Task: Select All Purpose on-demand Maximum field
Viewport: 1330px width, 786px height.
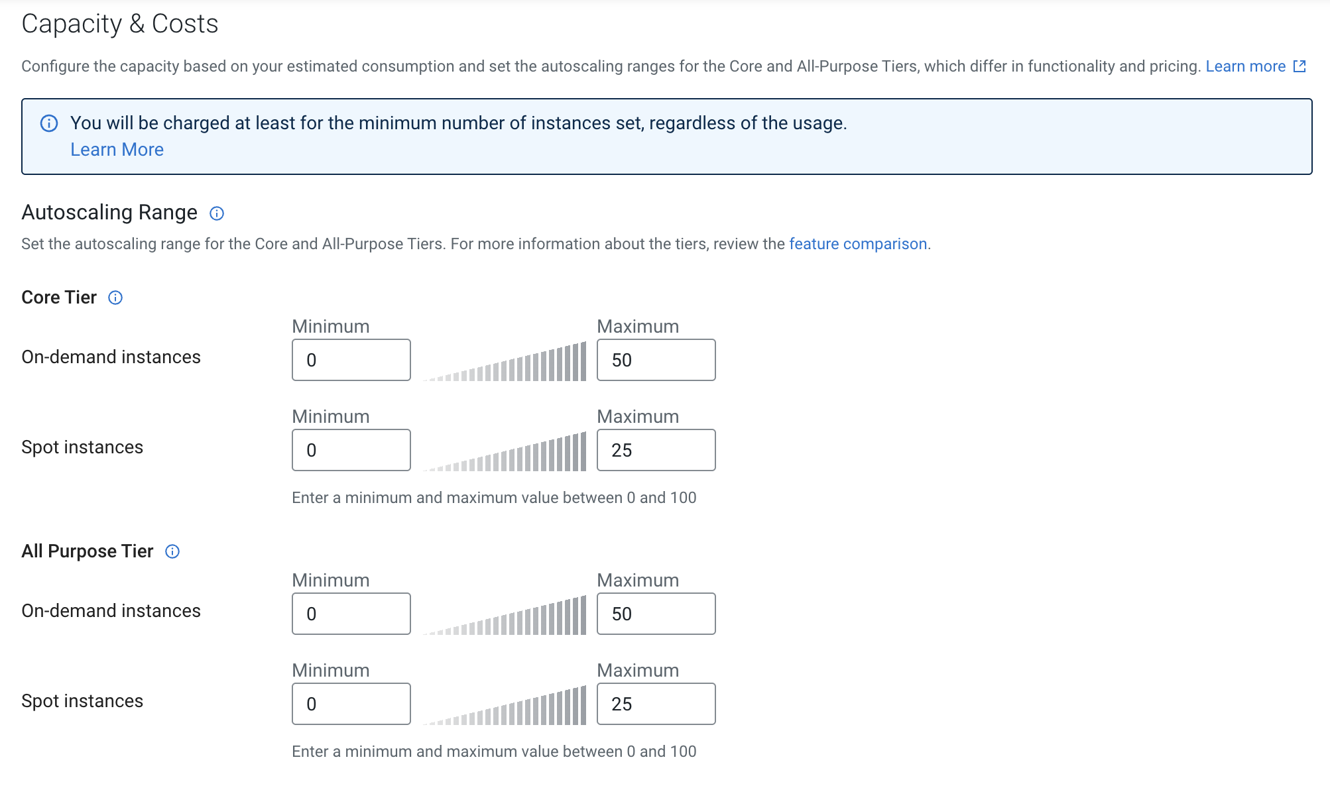Action: (656, 614)
